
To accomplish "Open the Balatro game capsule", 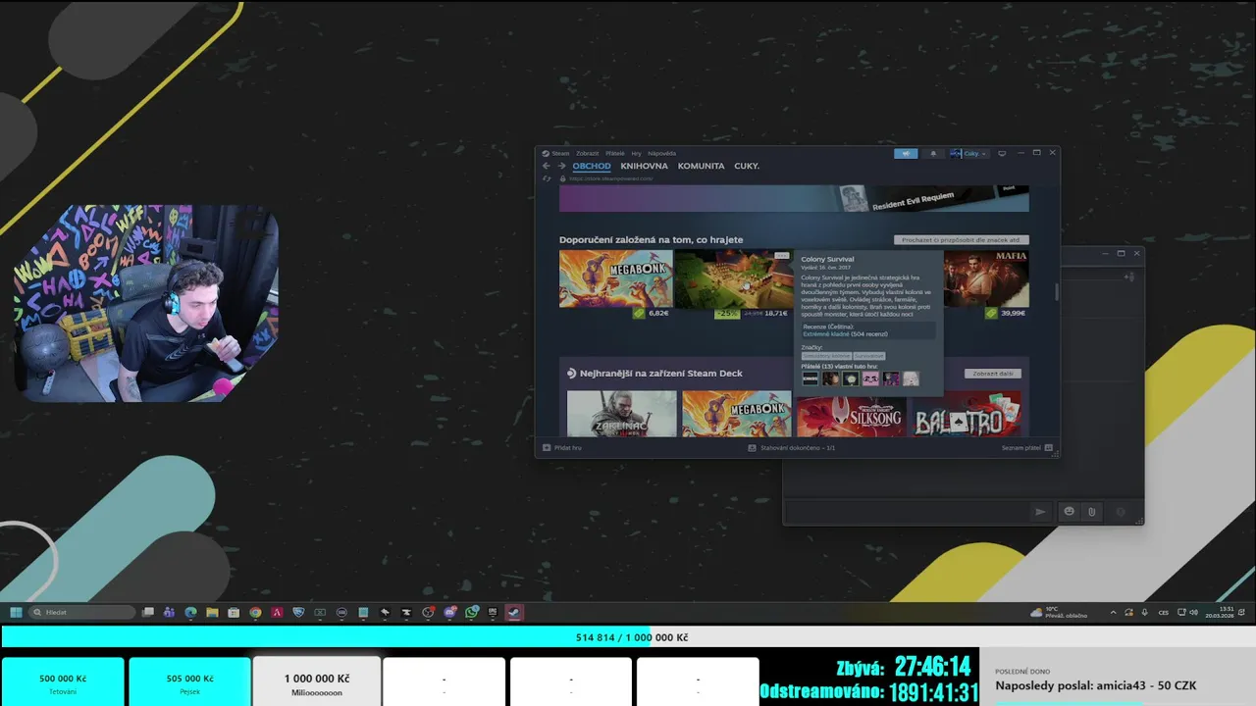I will [x=966, y=414].
